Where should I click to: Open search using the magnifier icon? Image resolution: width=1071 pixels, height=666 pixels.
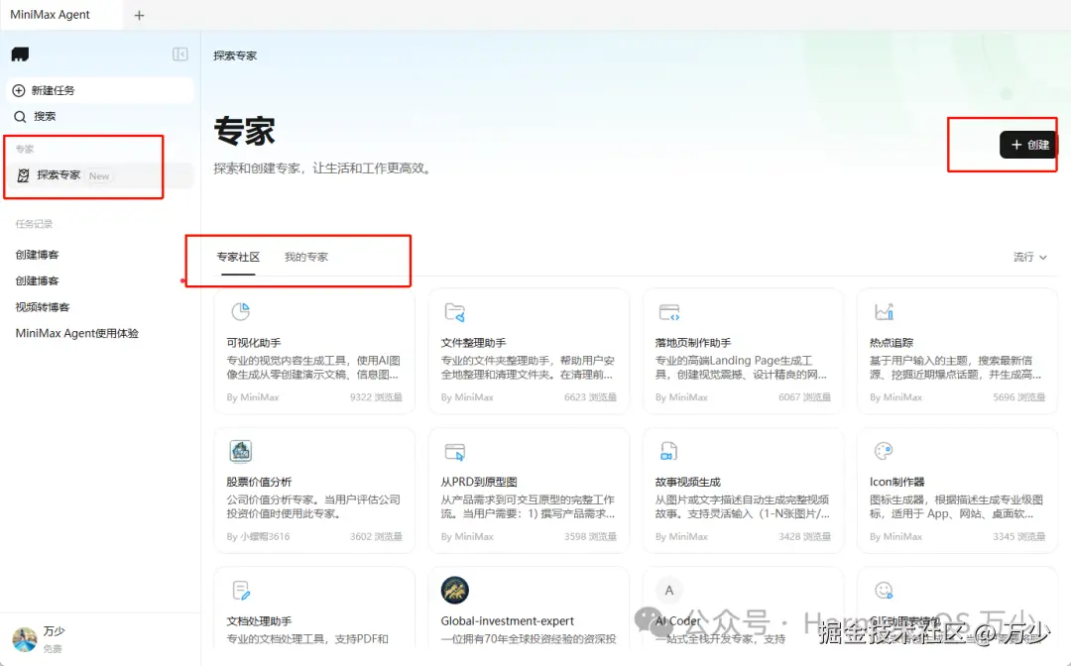tap(20, 116)
